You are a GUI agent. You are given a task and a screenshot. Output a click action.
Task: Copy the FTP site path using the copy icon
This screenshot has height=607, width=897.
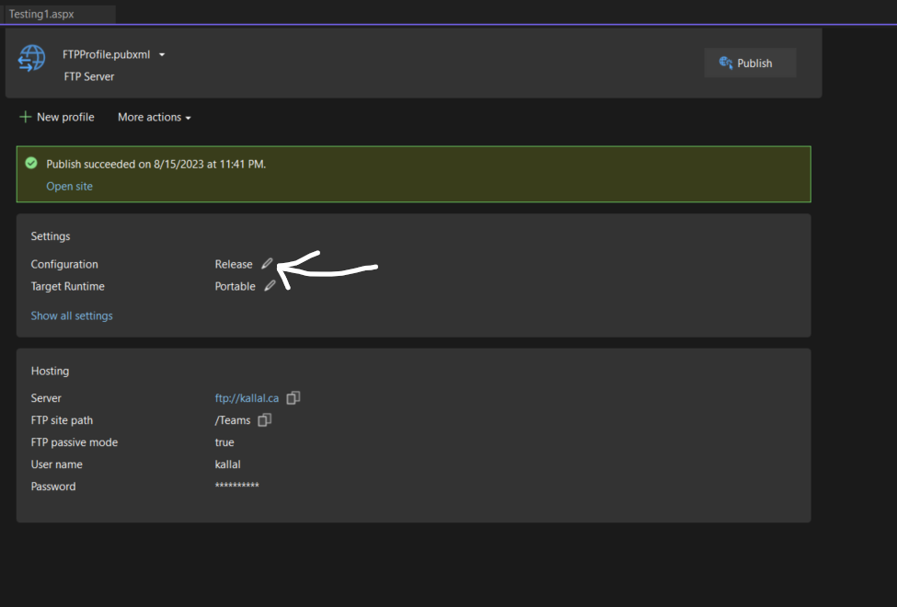point(264,419)
